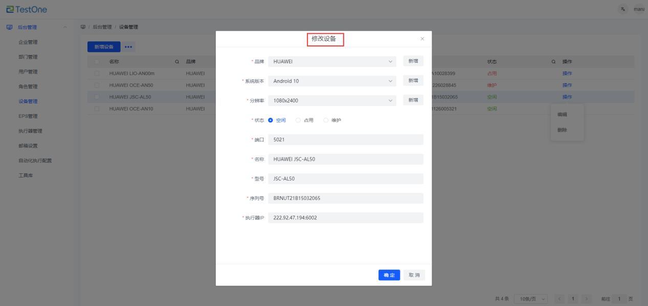Screen dimensions: 648x306
Task: Click the 取消 button in dialog
Action: (414, 275)
